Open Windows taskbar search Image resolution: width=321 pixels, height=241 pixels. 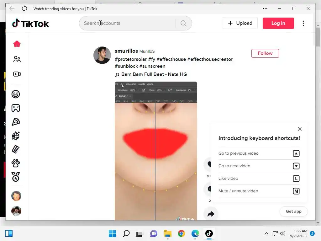(x=126, y=233)
